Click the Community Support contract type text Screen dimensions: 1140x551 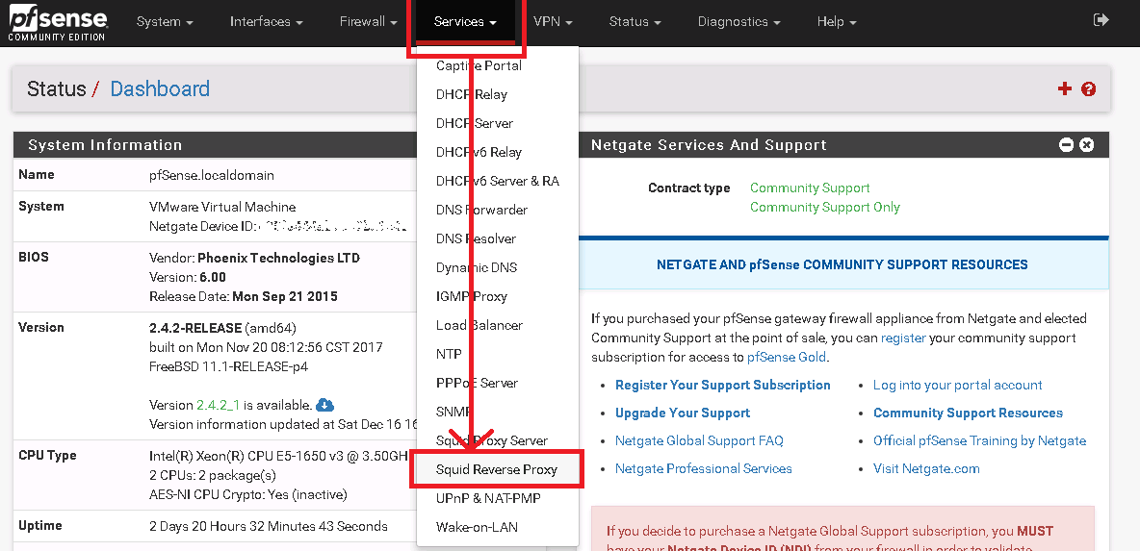[x=810, y=188]
